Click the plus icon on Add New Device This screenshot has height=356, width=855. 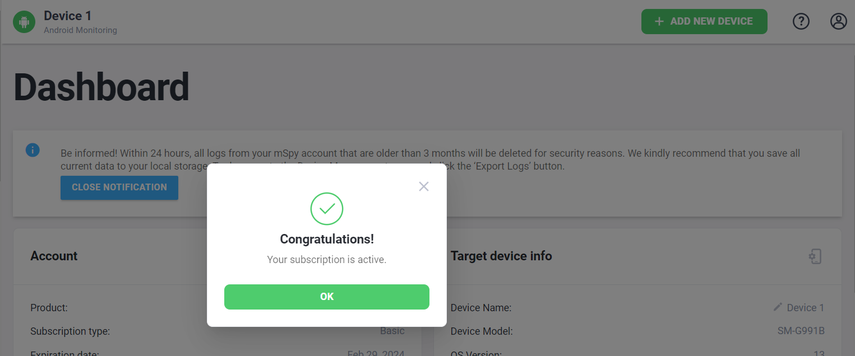click(x=659, y=21)
